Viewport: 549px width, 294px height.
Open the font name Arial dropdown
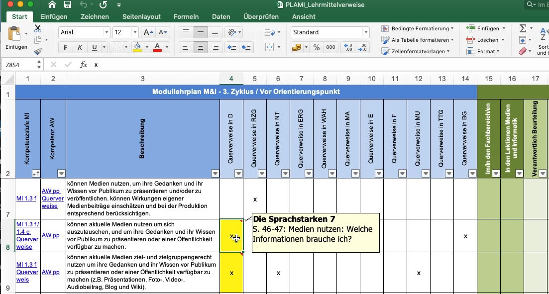coord(107,32)
